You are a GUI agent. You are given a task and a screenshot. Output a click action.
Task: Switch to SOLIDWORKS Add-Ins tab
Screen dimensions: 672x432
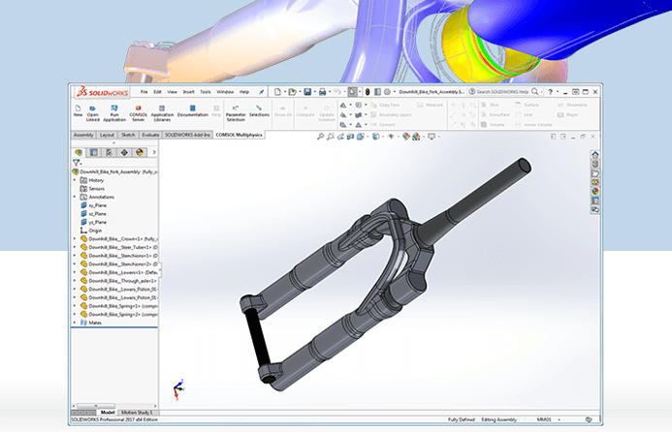tap(187, 135)
